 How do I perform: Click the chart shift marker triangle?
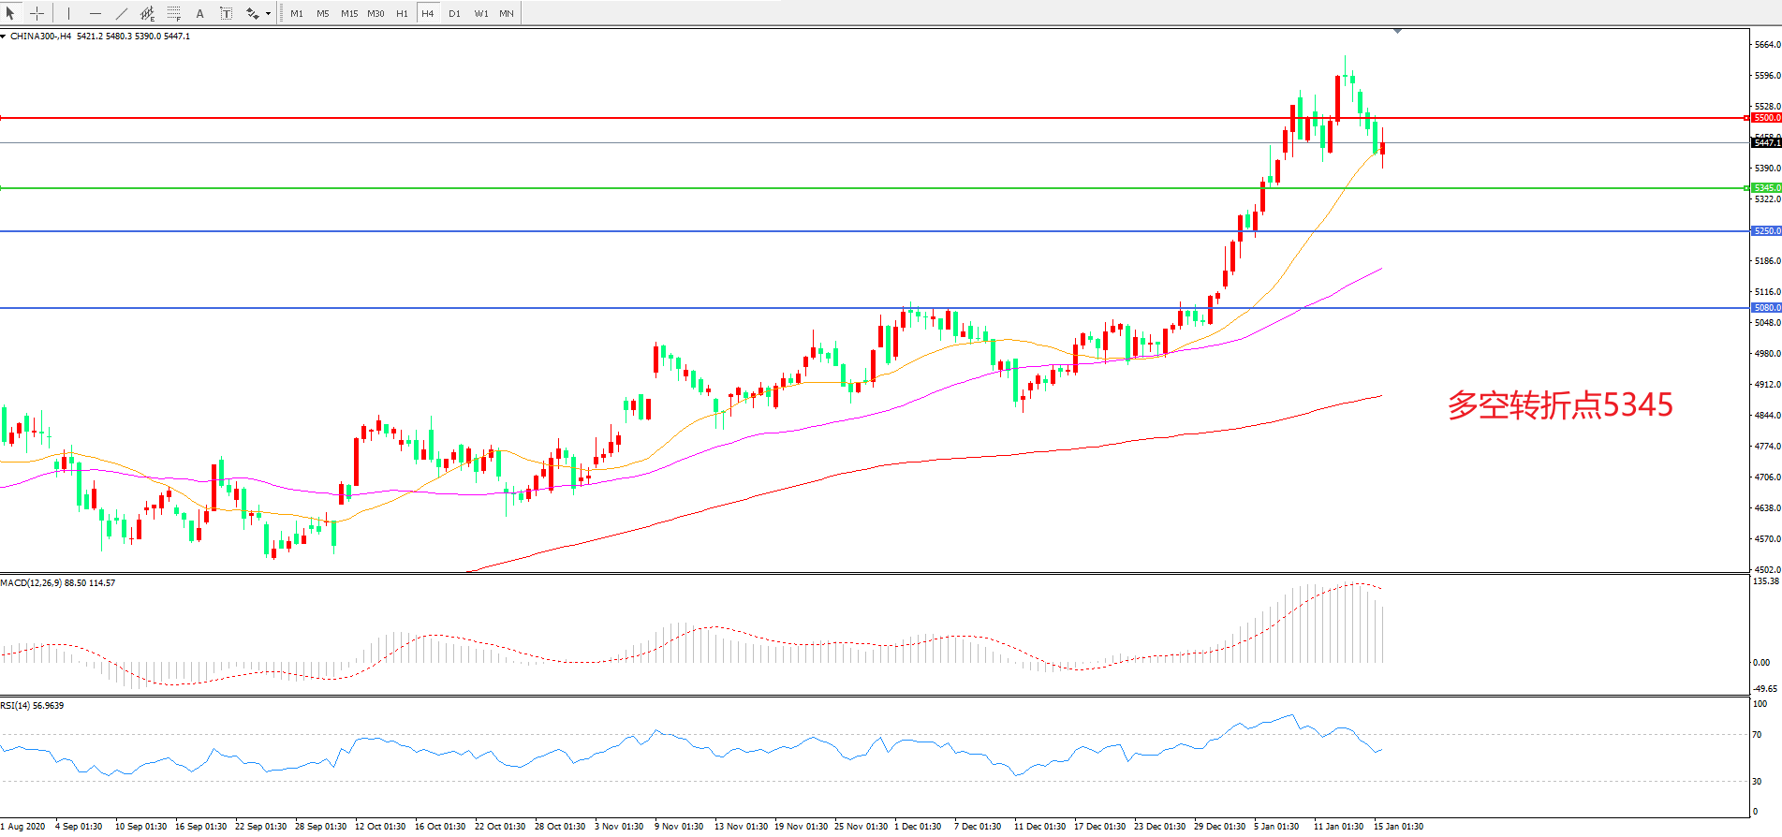(x=1397, y=32)
